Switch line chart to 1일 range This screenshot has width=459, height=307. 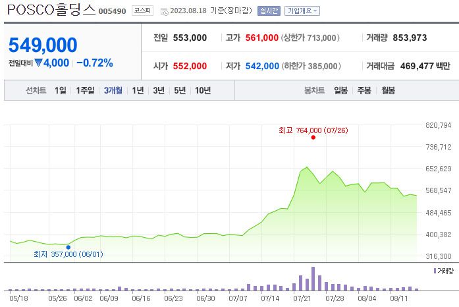(61, 90)
